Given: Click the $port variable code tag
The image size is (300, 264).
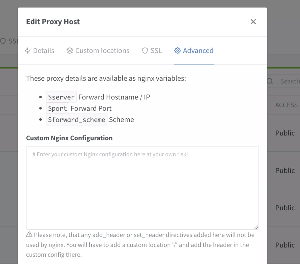Looking at the screenshot, I should tap(57, 108).
